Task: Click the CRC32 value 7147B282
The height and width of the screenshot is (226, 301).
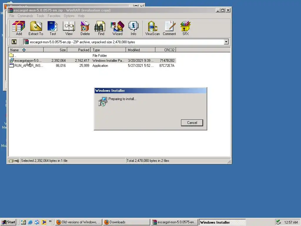Action: click(167, 61)
